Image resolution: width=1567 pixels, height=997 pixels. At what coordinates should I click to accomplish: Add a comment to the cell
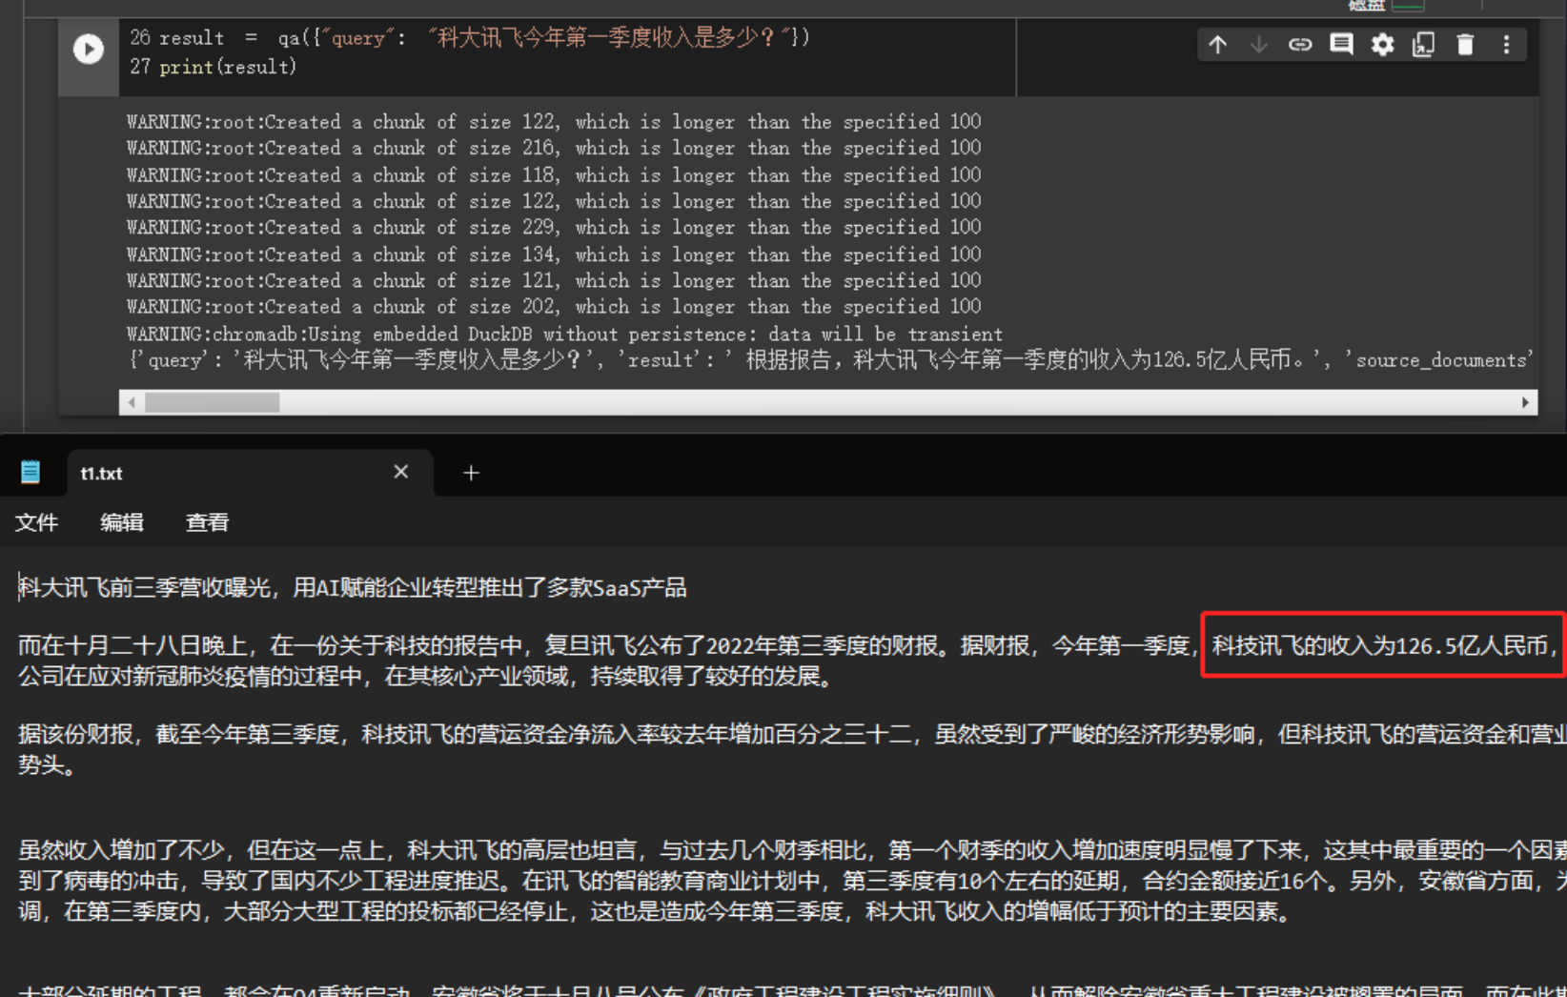1341,45
